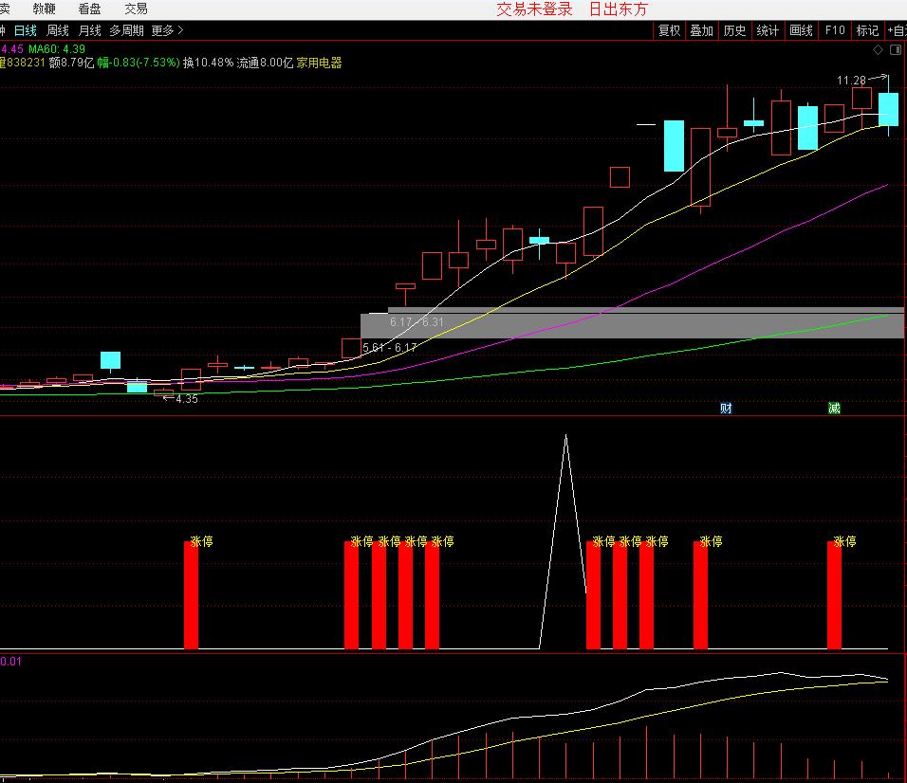Click the 交易未登录 login status text
The width and height of the screenshot is (907, 783).
pyautogui.click(x=535, y=9)
